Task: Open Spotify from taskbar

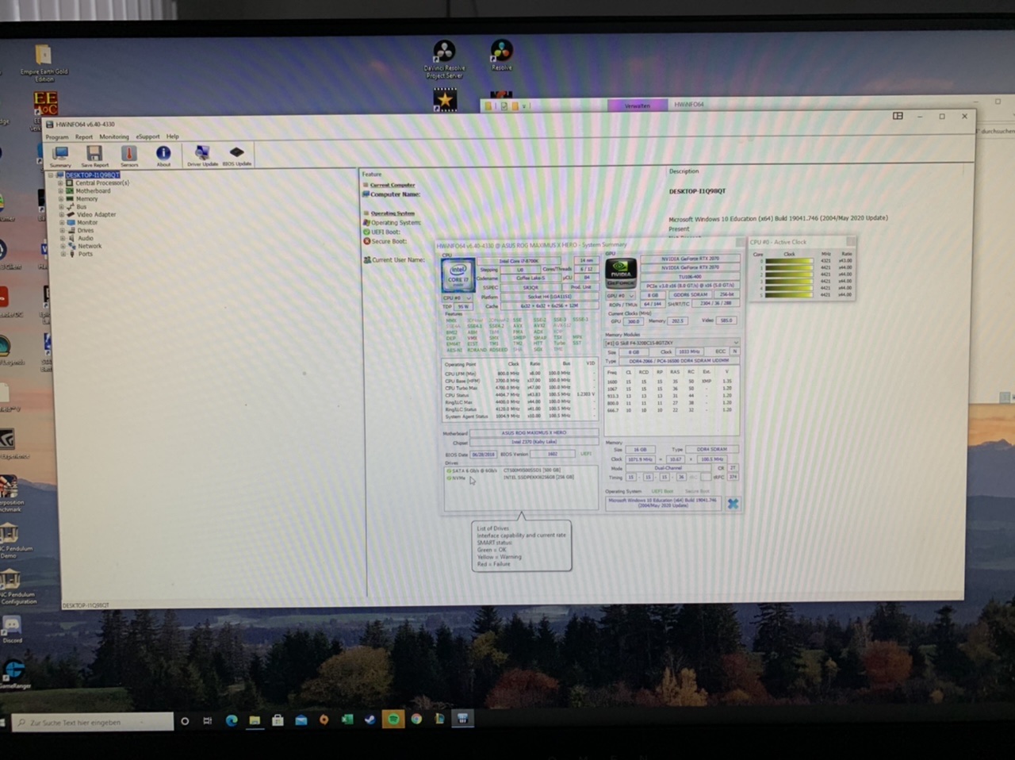Action: [393, 720]
